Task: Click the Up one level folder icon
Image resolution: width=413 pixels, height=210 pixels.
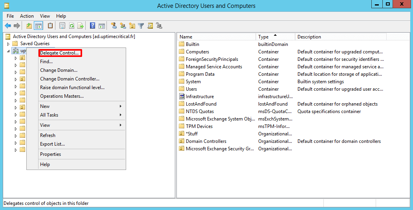Action: 29,26
